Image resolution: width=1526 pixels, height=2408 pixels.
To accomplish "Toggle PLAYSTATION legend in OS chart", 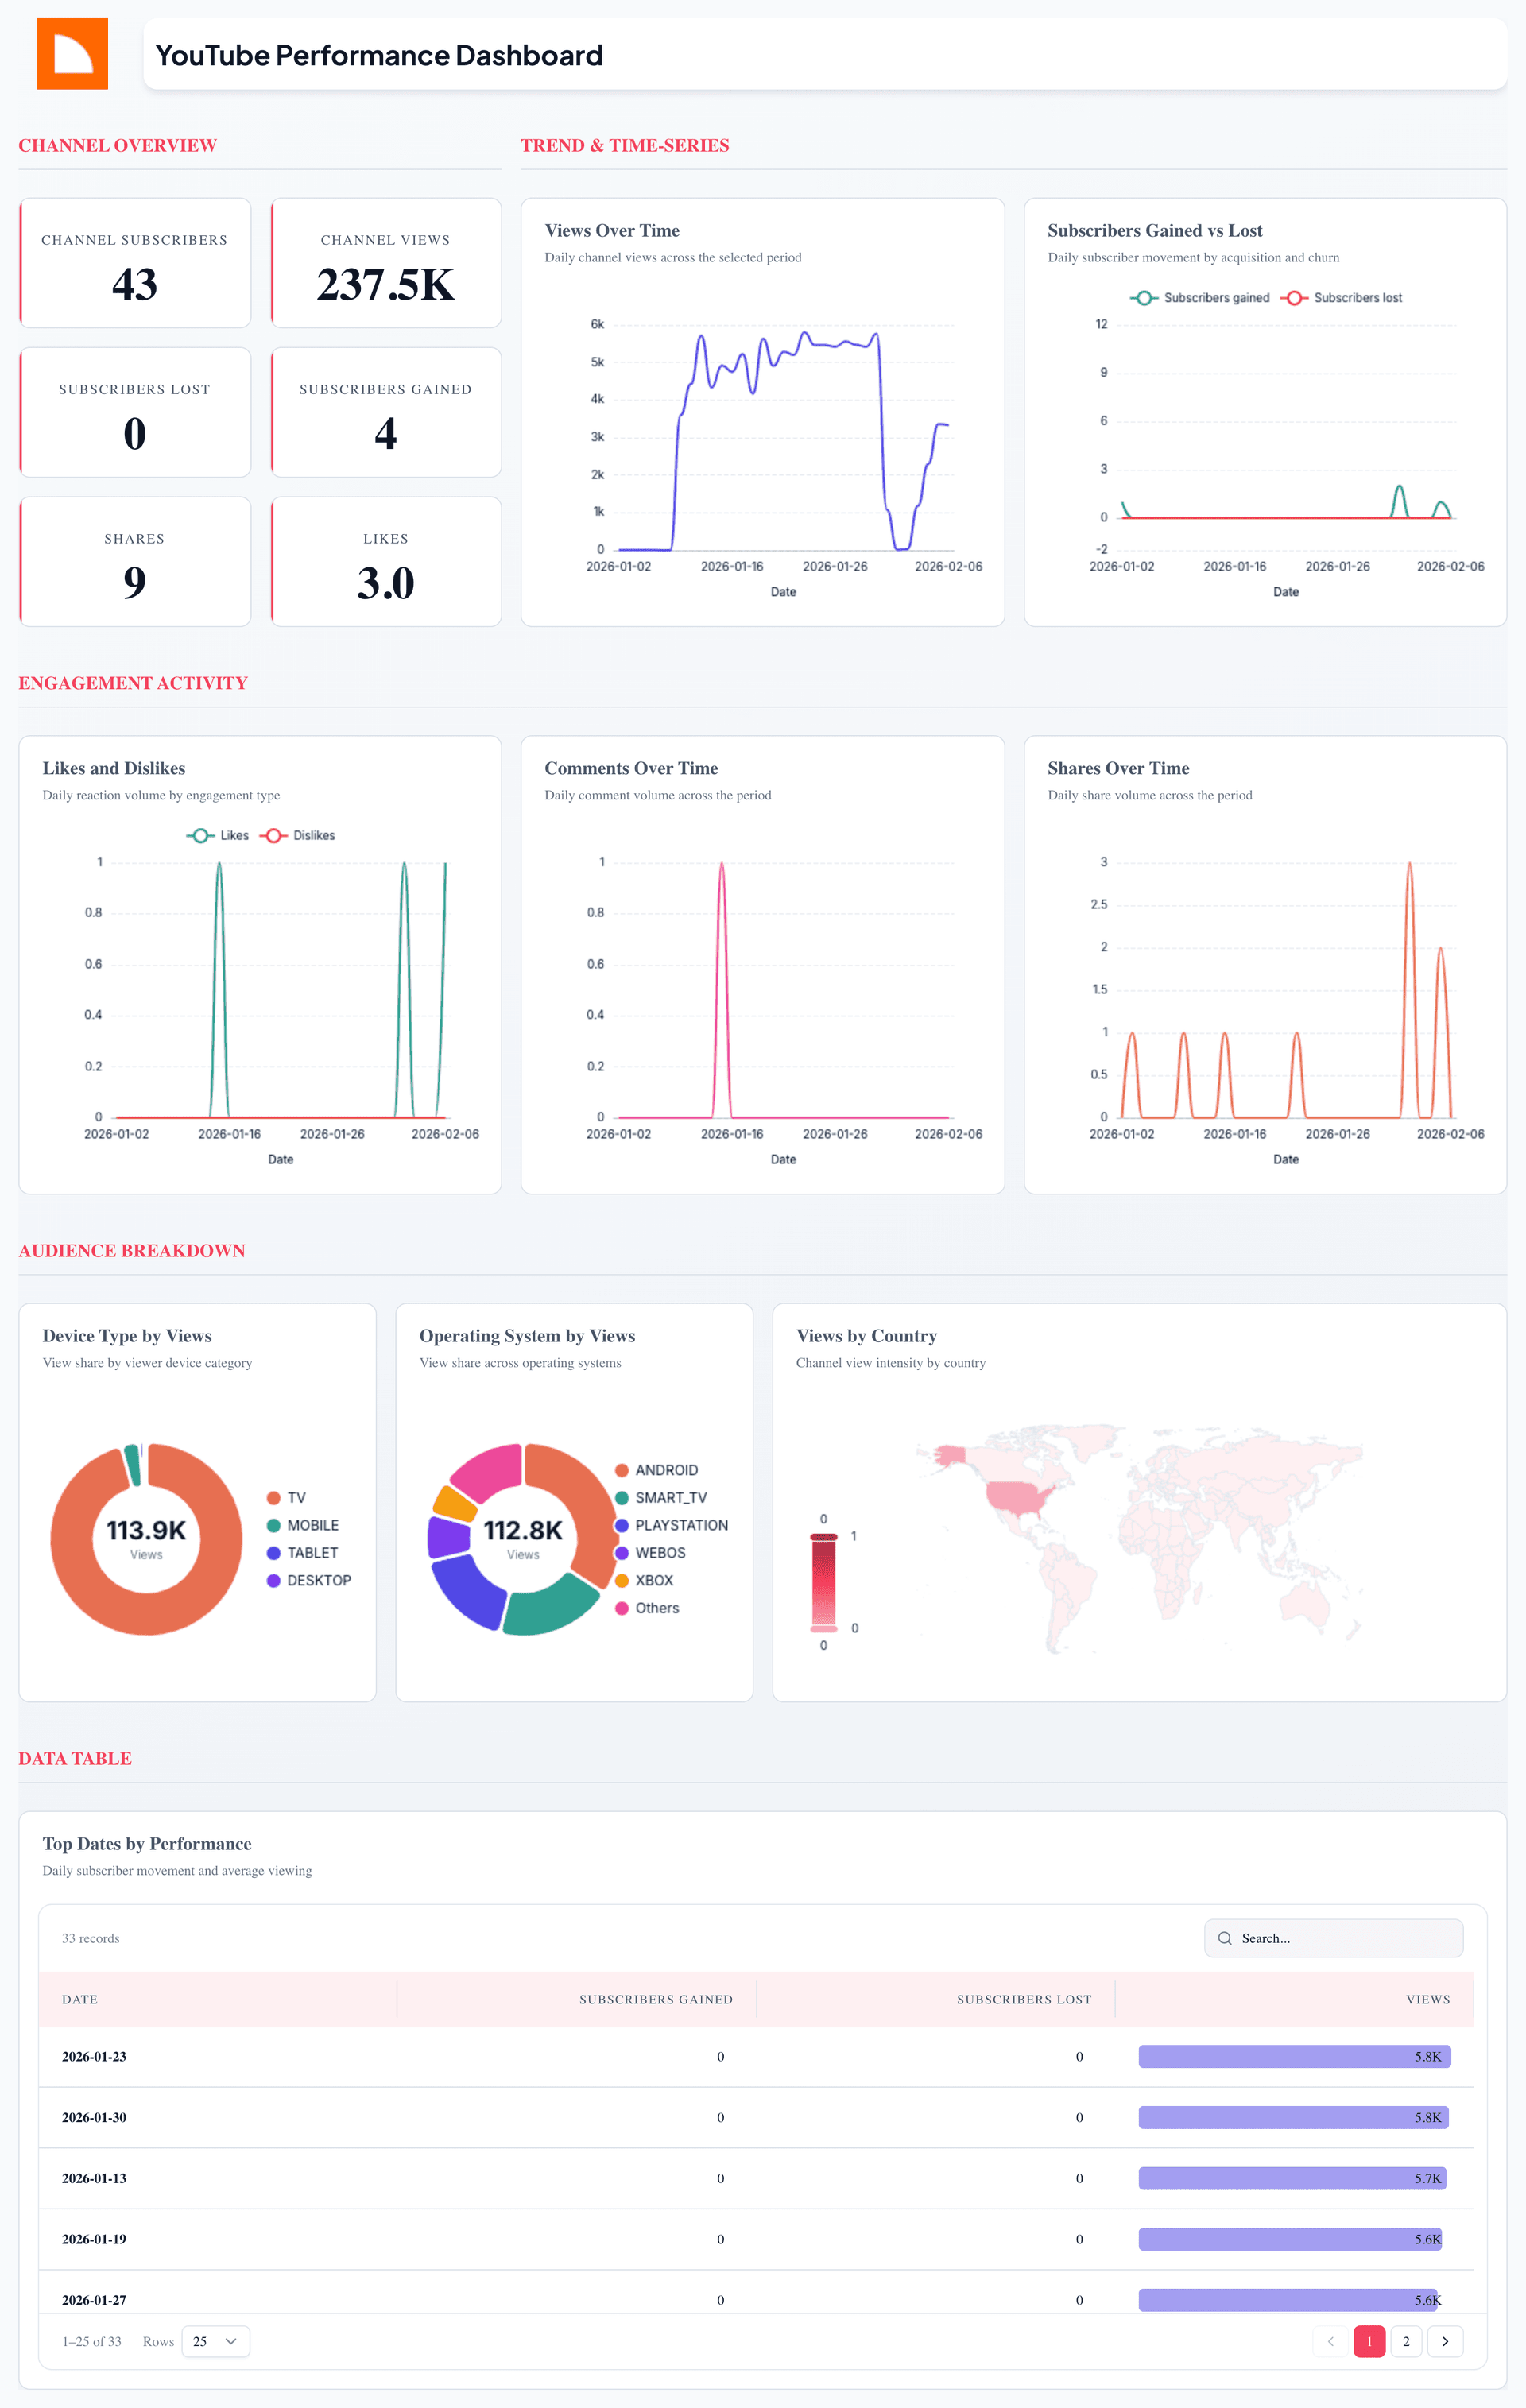I will point(672,1525).
